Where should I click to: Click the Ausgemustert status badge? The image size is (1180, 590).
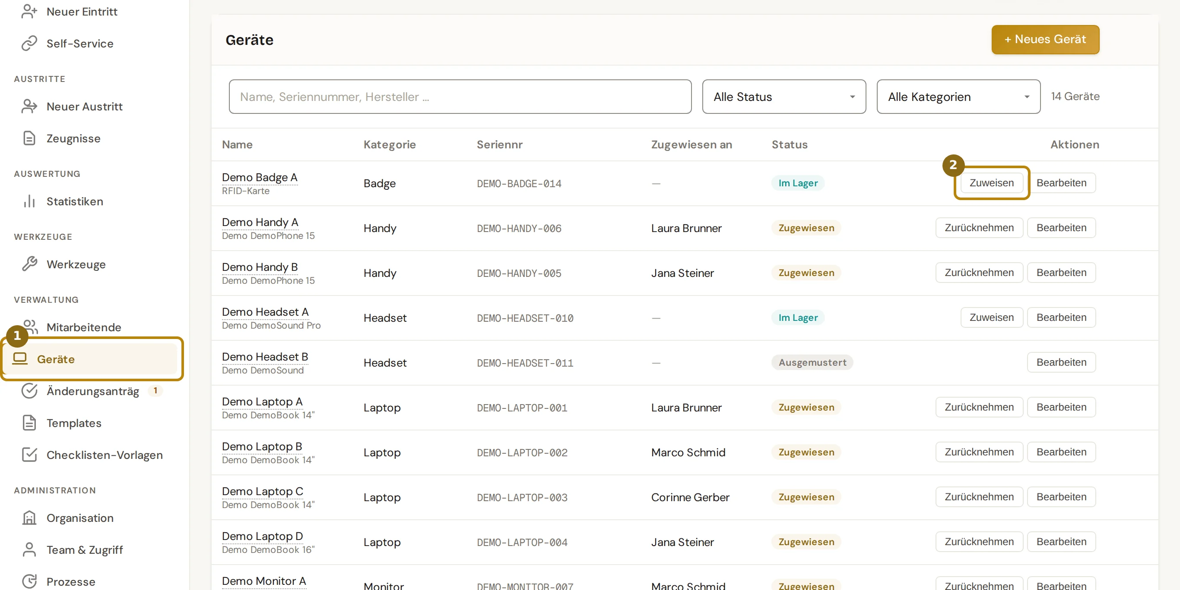point(812,362)
